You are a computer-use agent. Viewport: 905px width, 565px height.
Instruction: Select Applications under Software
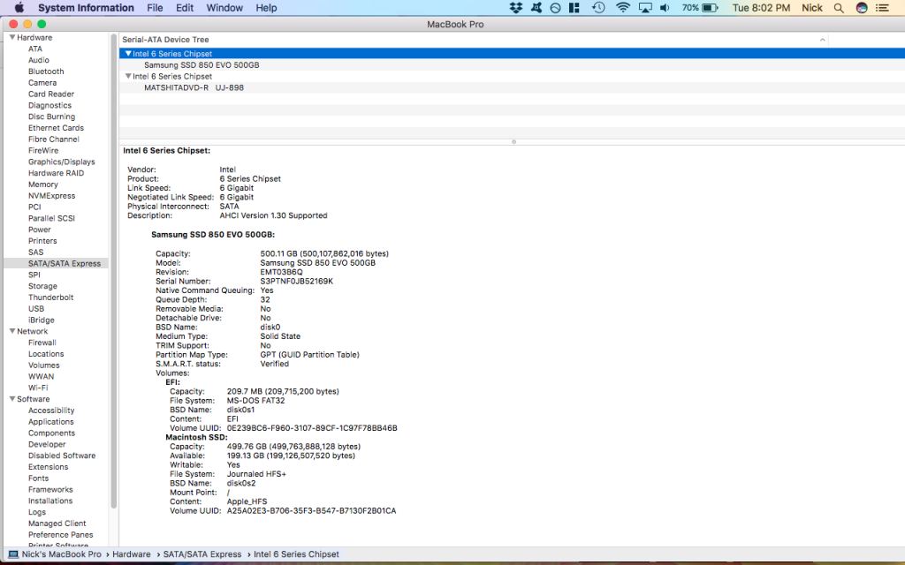tap(50, 421)
